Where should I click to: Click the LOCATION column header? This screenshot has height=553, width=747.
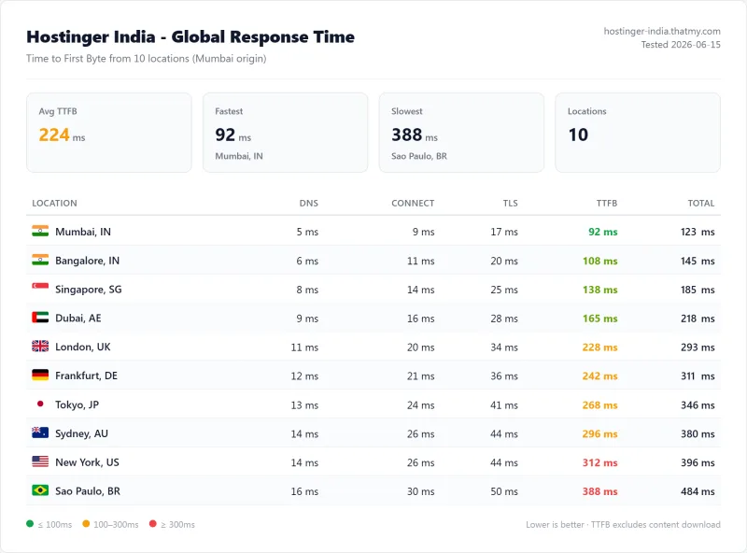pyautogui.click(x=54, y=203)
